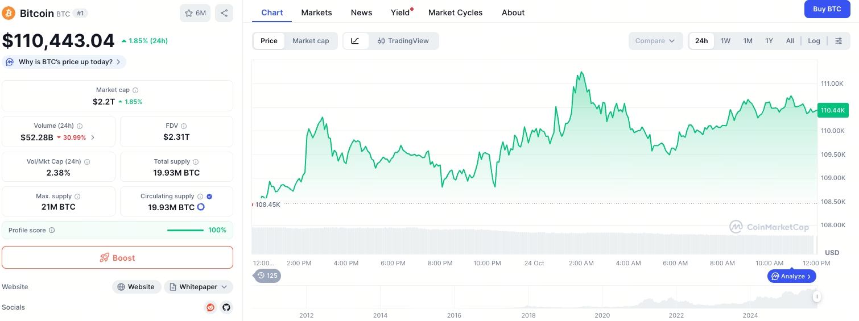Click the Market cap info icon
Viewport: 859px width, 321px height.
(x=135, y=90)
